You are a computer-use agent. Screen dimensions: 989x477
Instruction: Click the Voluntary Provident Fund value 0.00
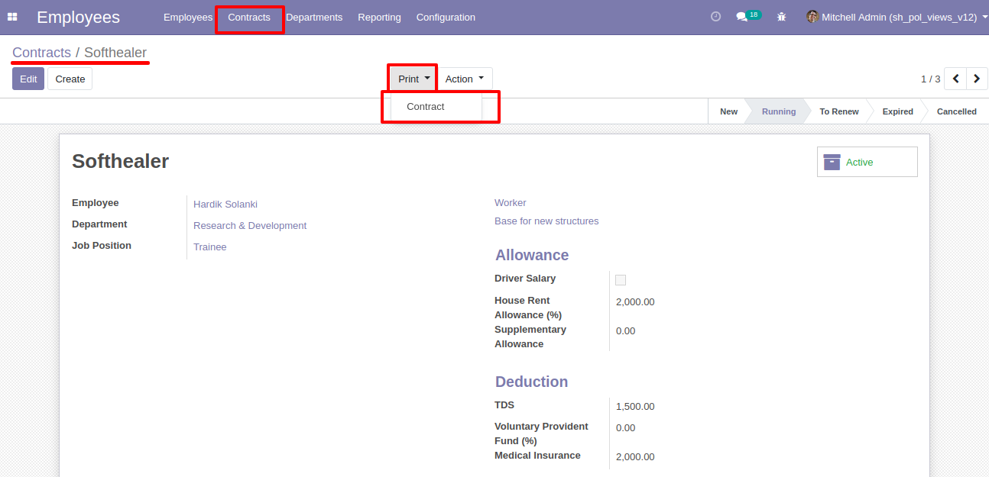(x=625, y=427)
